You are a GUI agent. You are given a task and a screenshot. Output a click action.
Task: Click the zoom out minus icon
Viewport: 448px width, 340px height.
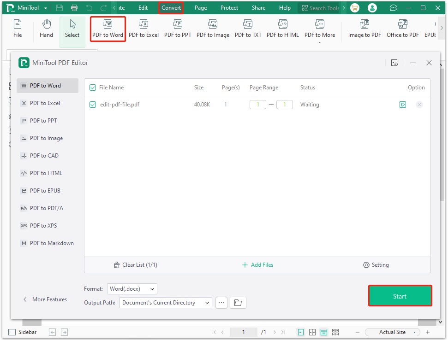click(x=358, y=332)
